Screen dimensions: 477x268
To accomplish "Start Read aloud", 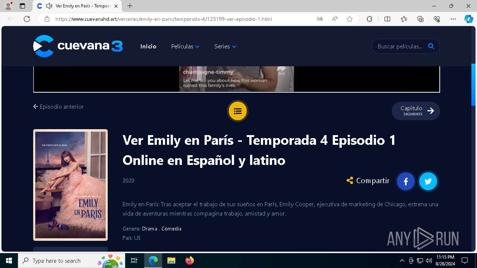I will click(335, 19).
